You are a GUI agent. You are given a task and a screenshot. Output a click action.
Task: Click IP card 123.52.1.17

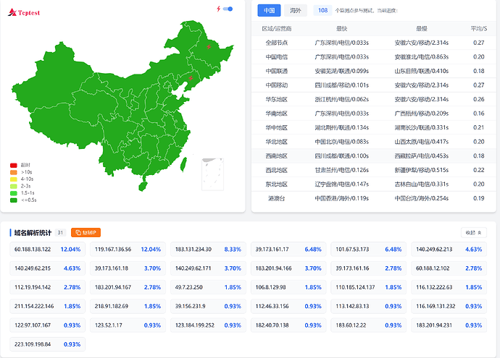pyautogui.click(x=128, y=325)
